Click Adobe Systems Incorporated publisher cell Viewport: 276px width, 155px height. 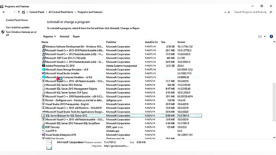(x=121, y=66)
